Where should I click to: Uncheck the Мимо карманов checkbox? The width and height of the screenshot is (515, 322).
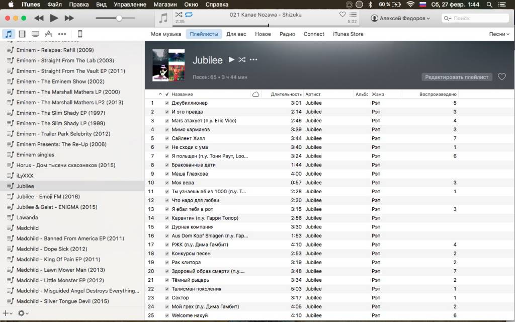167,130
